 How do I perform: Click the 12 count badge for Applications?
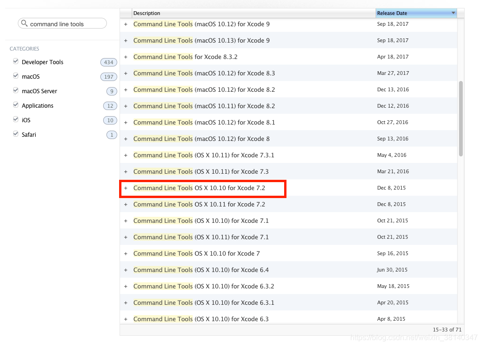pyautogui.click(x=110, y=106)
